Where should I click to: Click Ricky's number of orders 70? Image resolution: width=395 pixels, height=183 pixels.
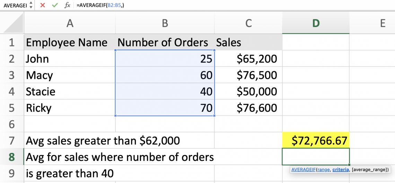165,108
